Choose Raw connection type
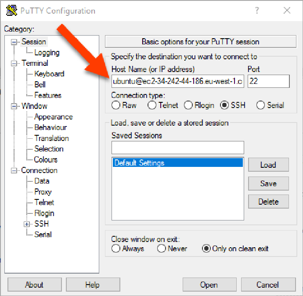This screenshot has height=296, width=303. [116, 105]
